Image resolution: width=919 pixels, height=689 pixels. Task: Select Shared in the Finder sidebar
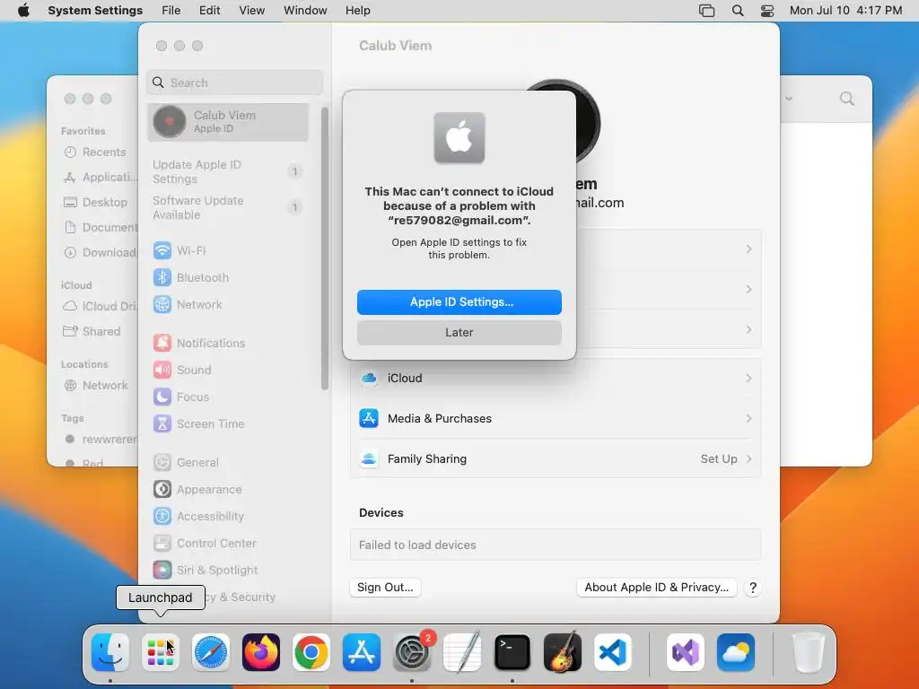pos(92,331)
